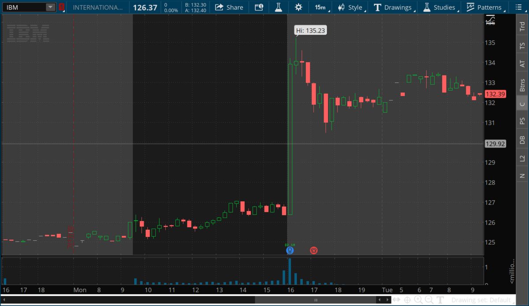The height and width of the screenshot is (306, 529).
Task: Open the Style menu
Action: pyautogui.click(x=350, y=7)
